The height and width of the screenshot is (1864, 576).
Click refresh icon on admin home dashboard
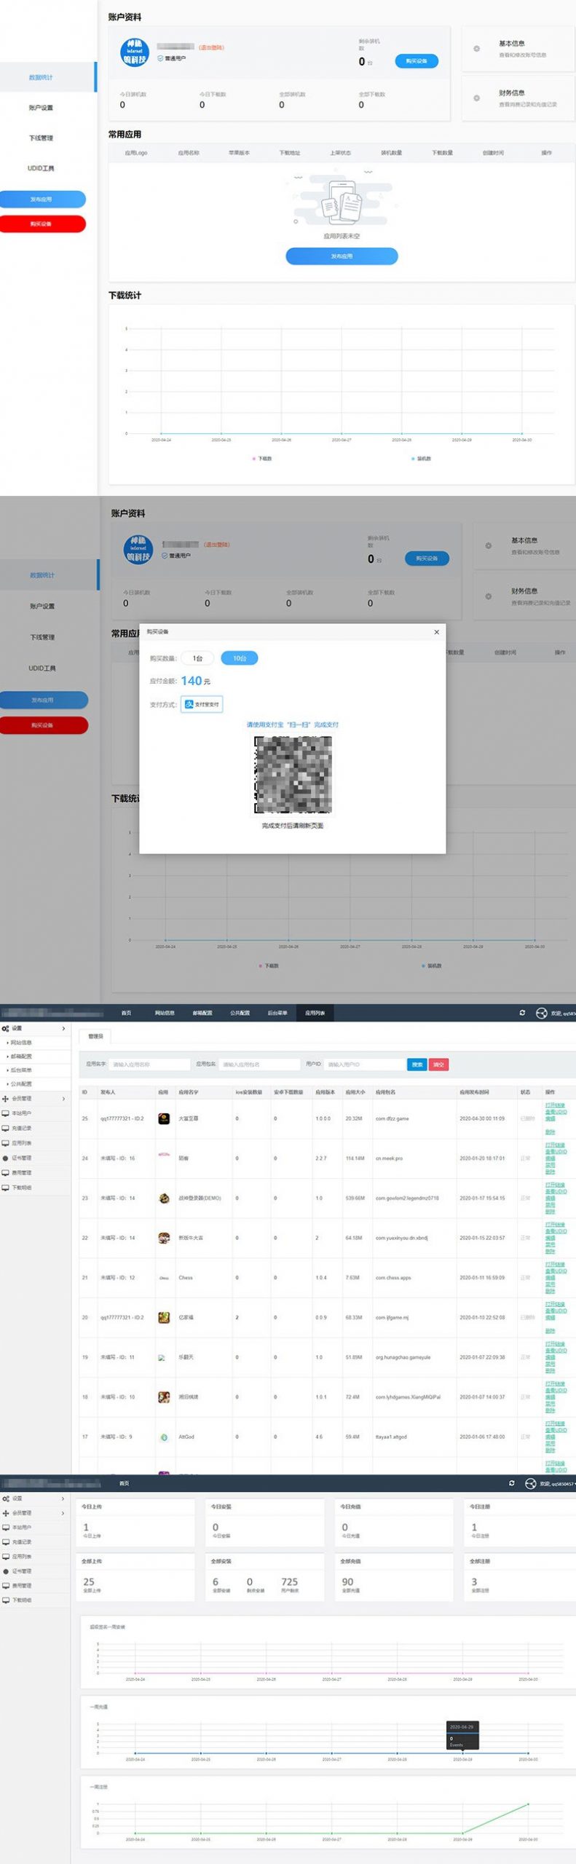(511, 1483)
